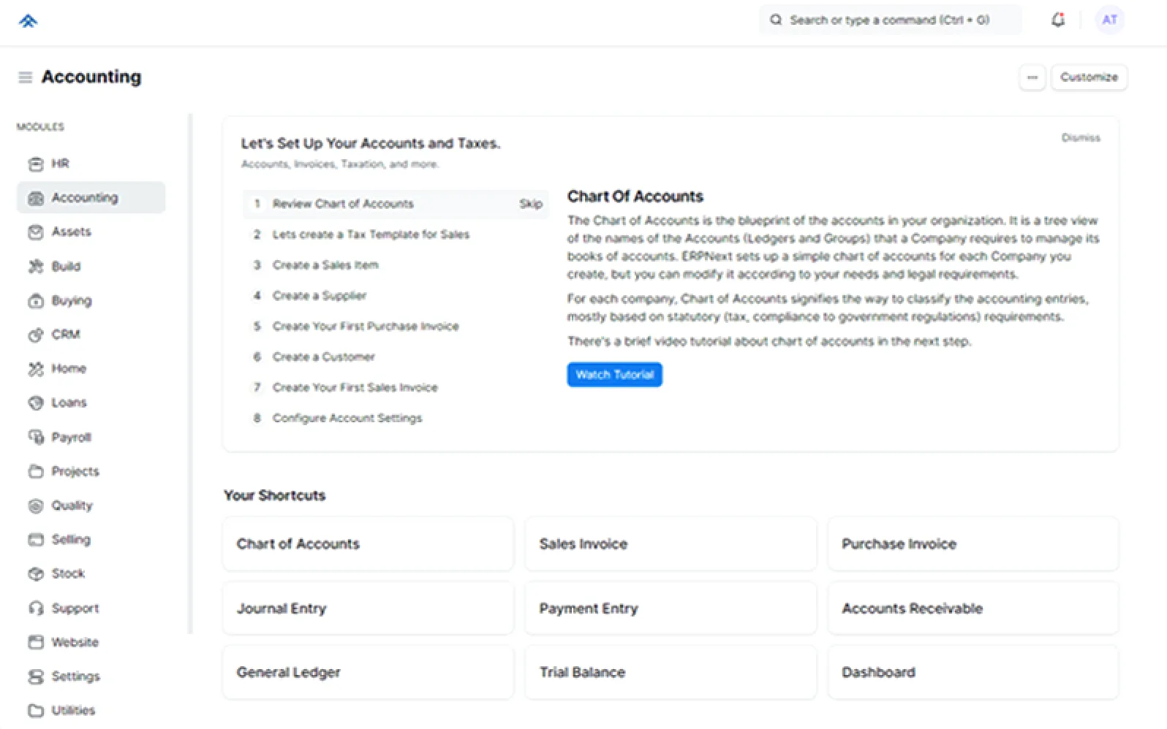Open the notifications bell icon
The image size is (1167, 729).
coord(1057,20)
